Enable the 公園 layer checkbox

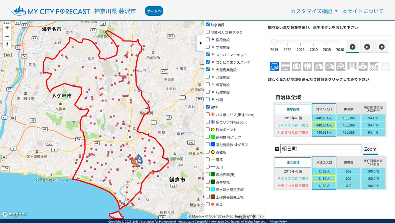(208, 100)
